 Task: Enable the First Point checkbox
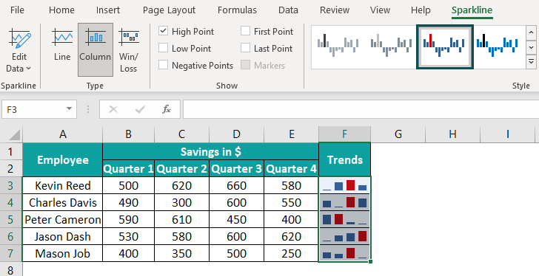245,31
